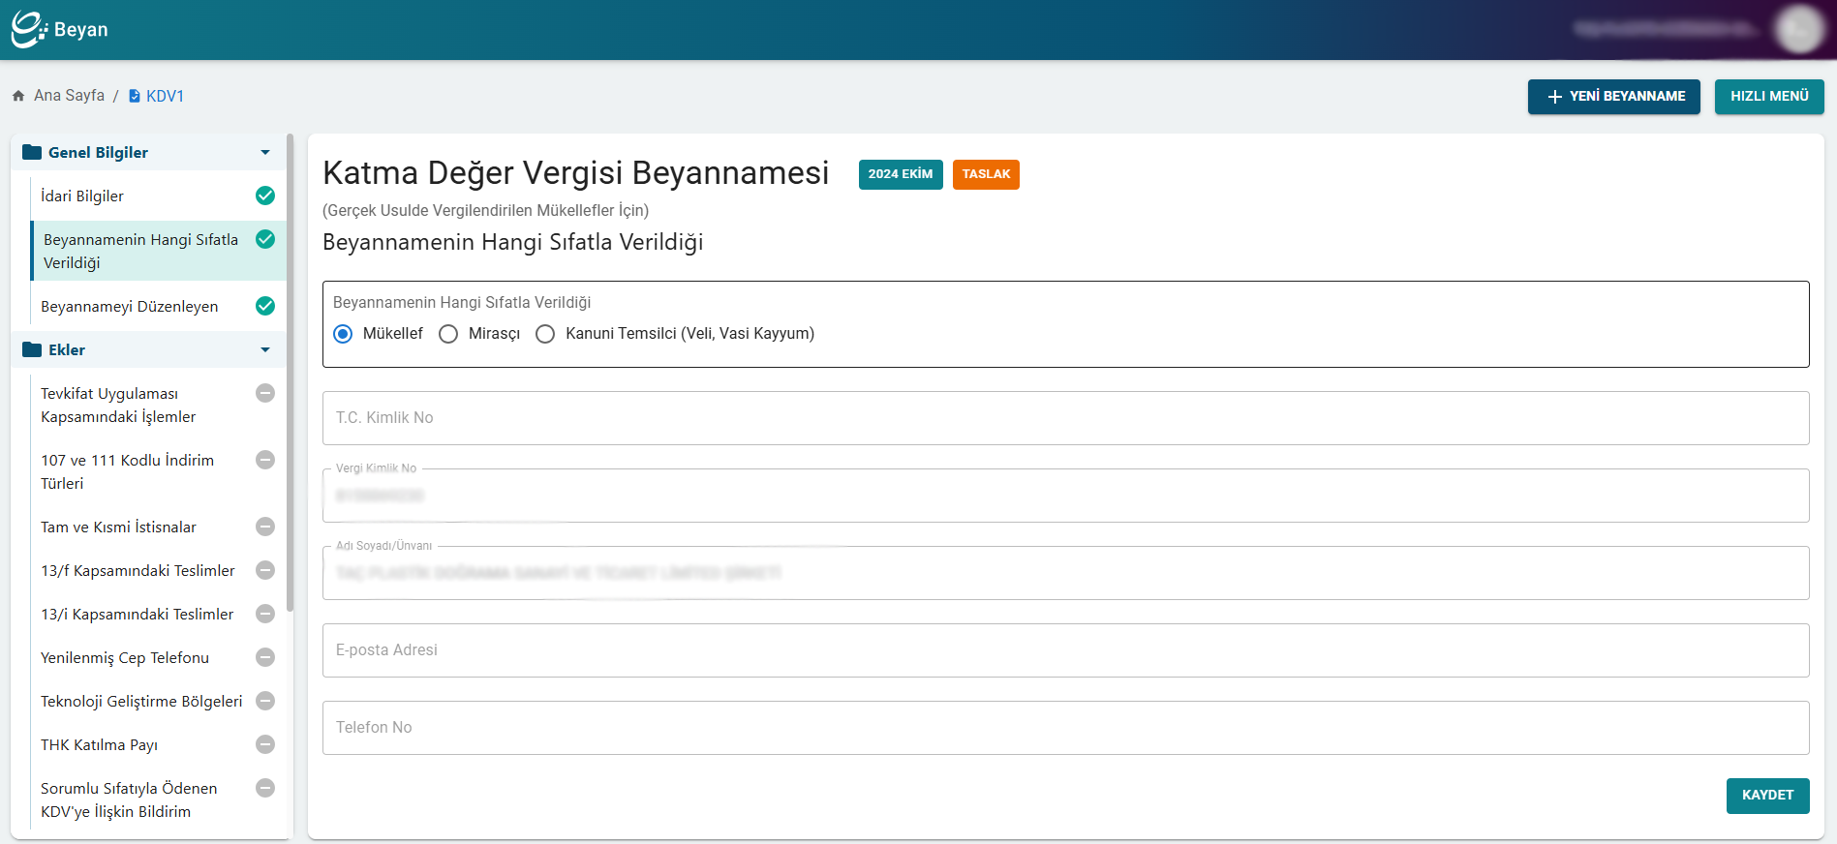This screenshot has width=1837, height=844.
Task: Click the KDV1 document icon in breadcrumb
Action: pyautogui.click(x=135, y=96)
